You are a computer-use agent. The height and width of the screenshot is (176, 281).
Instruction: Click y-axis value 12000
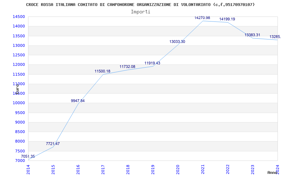(19, 65)
